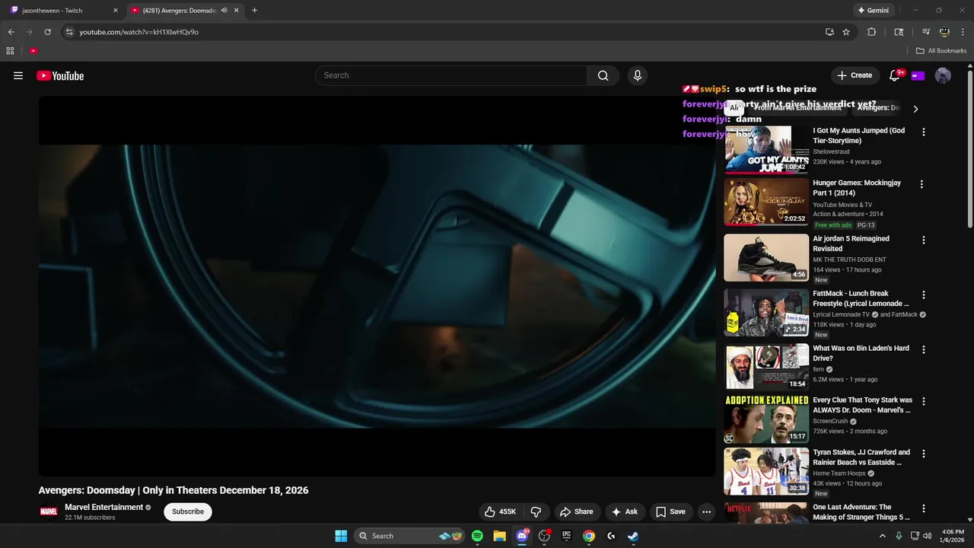Screen dimensions: 974x548
Task: Open options for Every Clue Tony Stark video
Action: 924,401
